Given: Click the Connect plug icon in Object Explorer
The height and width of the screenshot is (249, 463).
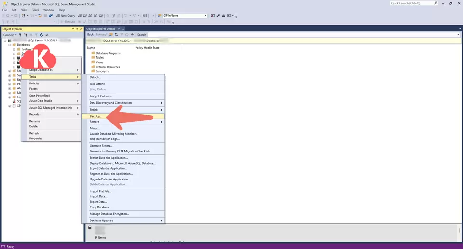Looking at the screenshot, I should pyautogui.click(x=20, y=35).
